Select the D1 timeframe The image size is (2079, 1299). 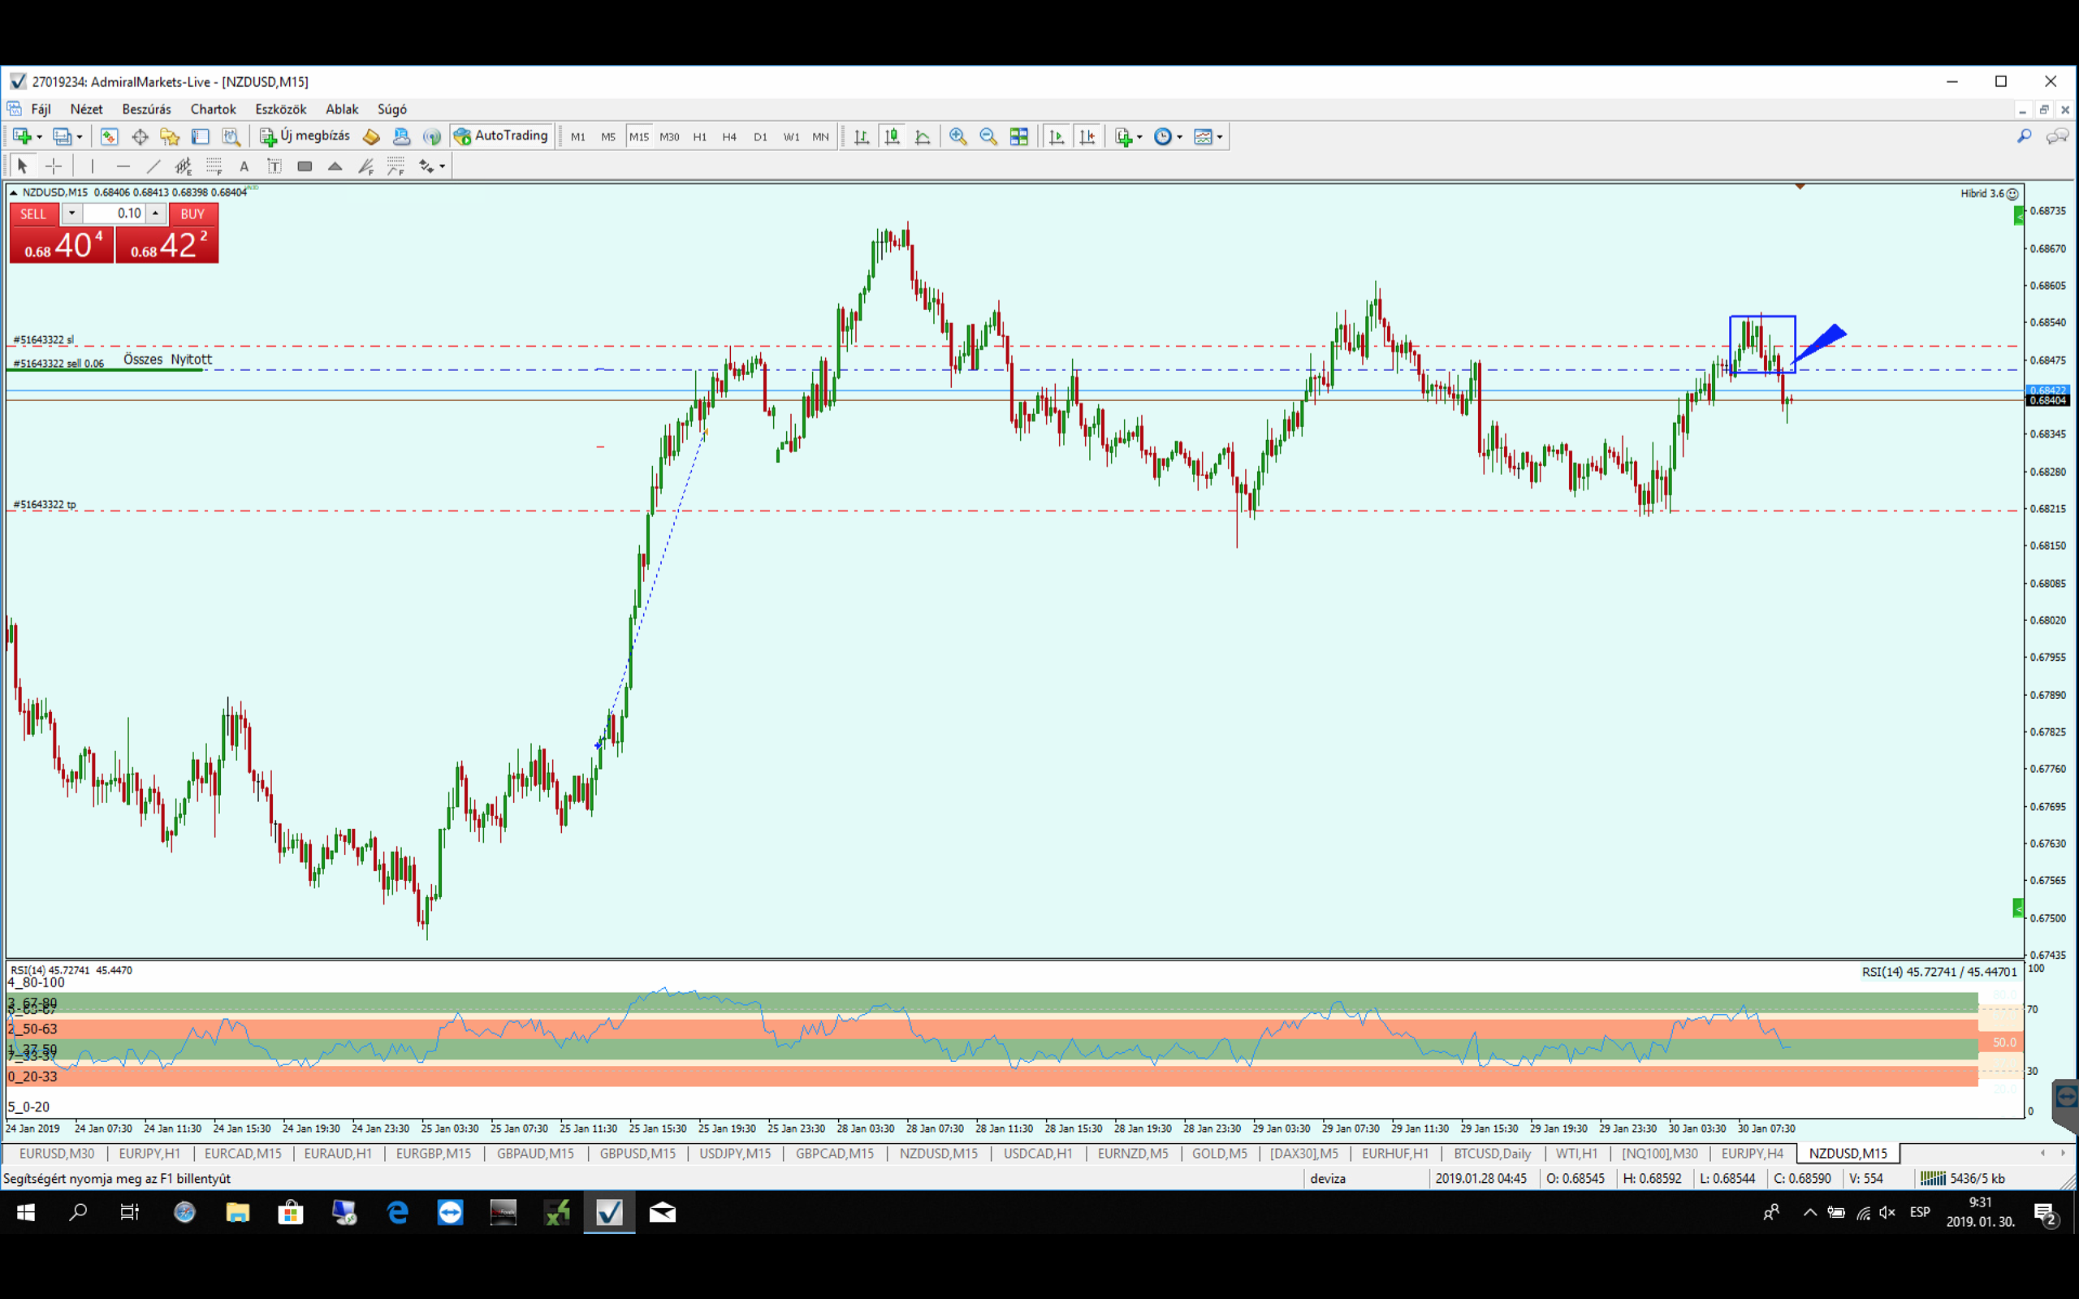coord(760,136)
